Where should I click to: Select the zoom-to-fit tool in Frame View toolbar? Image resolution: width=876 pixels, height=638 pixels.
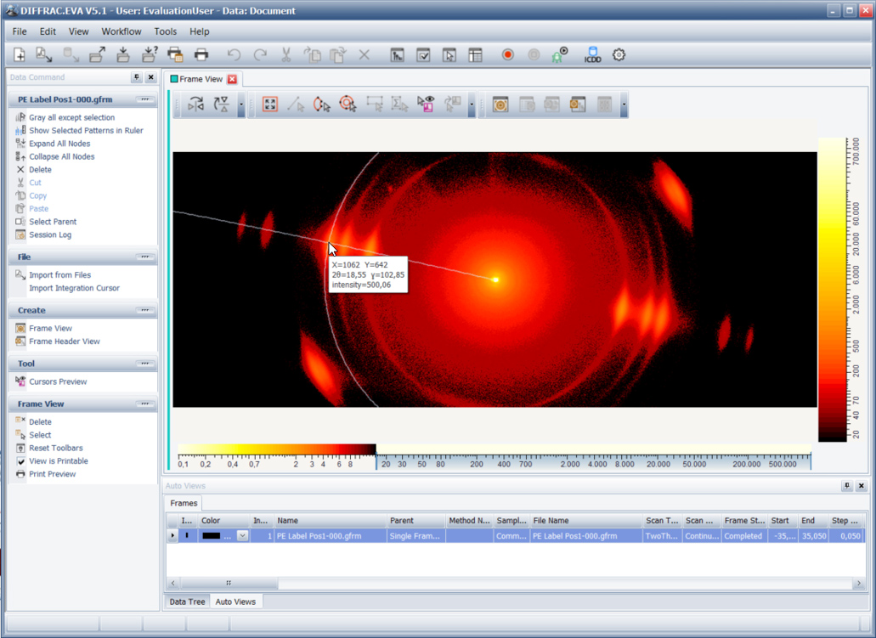tap(269, 104)
